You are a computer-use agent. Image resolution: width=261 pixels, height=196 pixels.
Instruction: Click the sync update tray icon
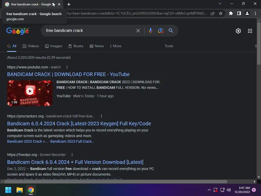215,190
